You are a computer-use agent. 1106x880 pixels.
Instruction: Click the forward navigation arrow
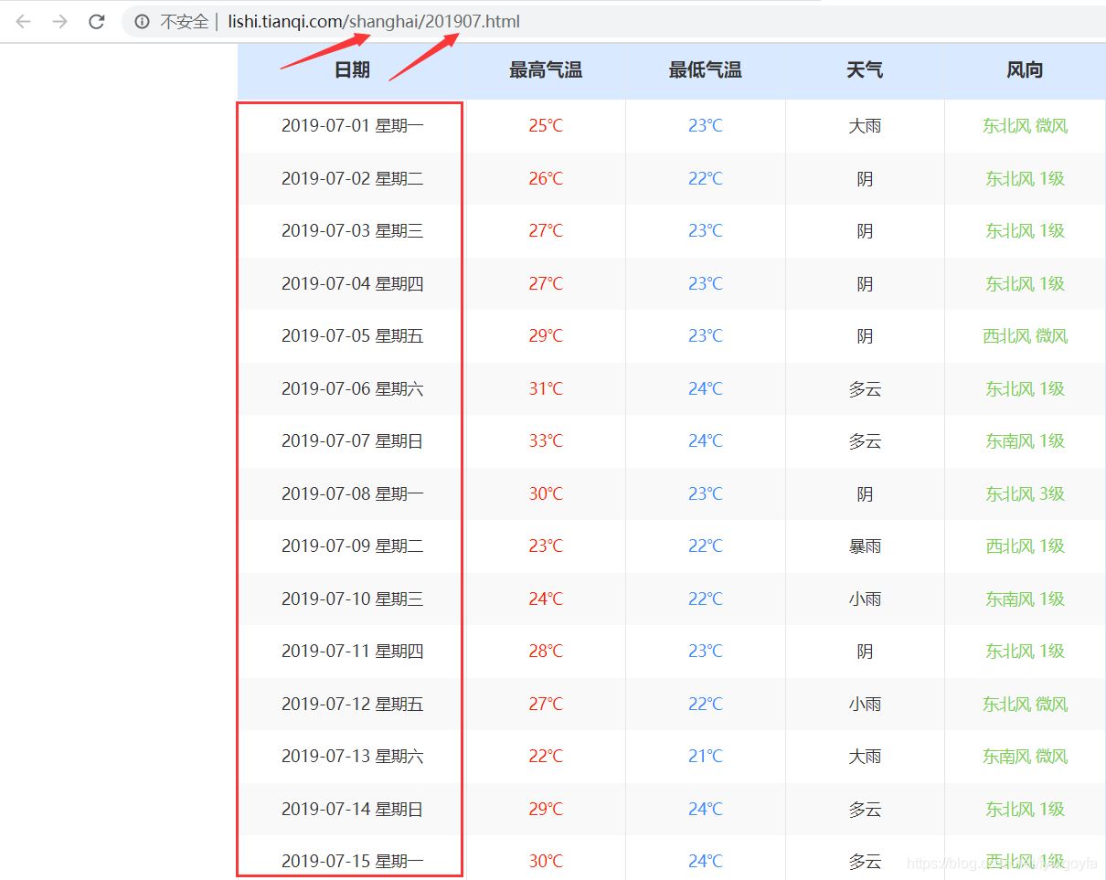[58, 22]
